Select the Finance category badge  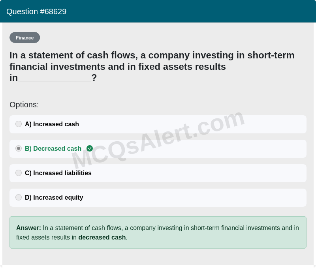point(24,37)
